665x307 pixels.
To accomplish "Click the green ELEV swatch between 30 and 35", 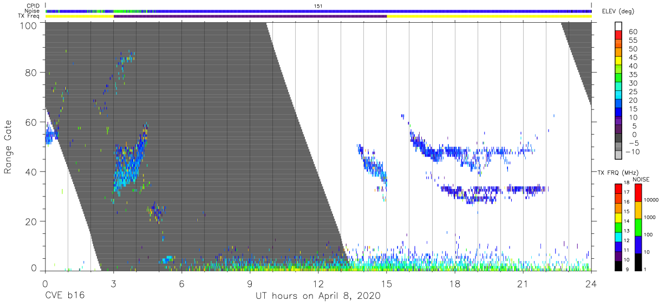I will click(x=618, y=79).
